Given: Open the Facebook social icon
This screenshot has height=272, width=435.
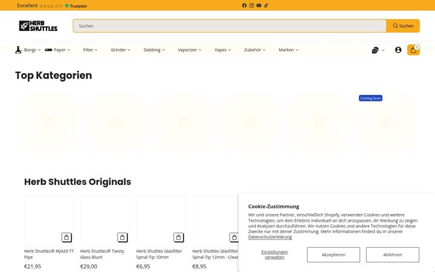Looking at the screenshot, I should [x=244, y=5].
